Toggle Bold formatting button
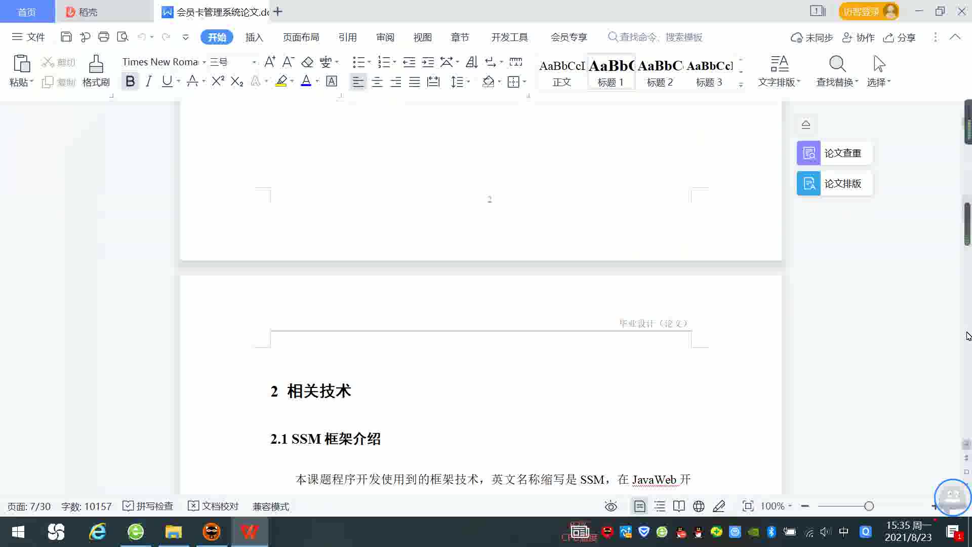This screenshot has width=972, height=547. point(130,82)
